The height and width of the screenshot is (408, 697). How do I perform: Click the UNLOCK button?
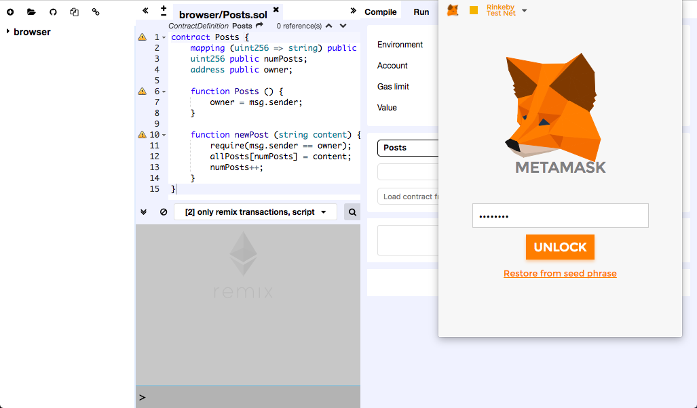click(x=560, y=247)
